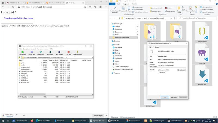The height and width of the screenshot is (123, 218).
Task: Click the Last modified column link
Action: pos(14,18)
